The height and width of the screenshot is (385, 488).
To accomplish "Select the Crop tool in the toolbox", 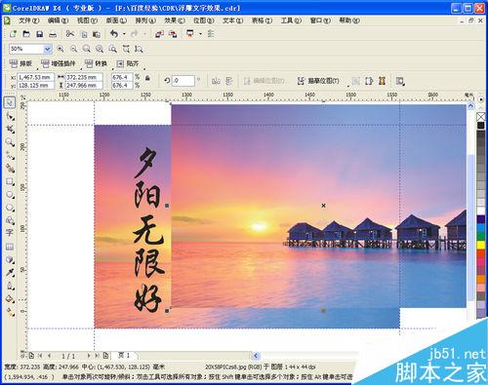I will point(10,129).
